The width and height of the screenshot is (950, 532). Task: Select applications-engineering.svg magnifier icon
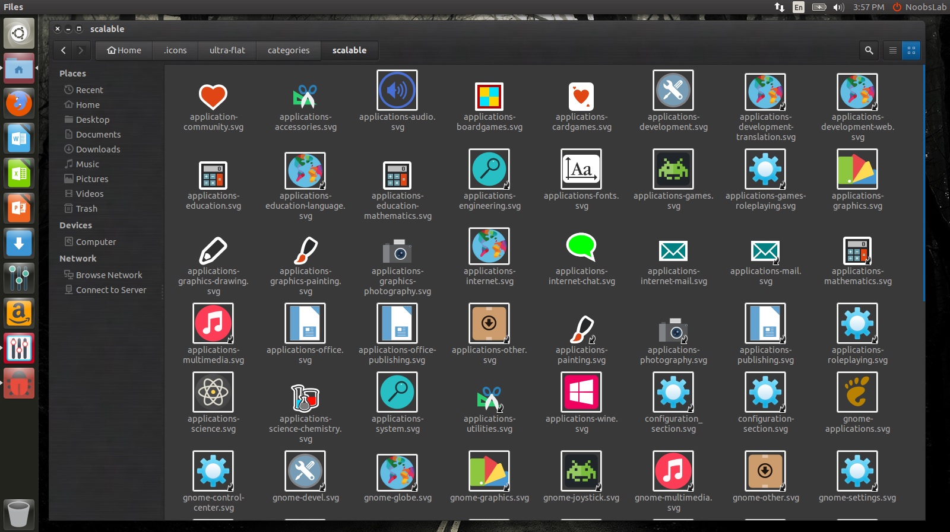click(489, 169)
